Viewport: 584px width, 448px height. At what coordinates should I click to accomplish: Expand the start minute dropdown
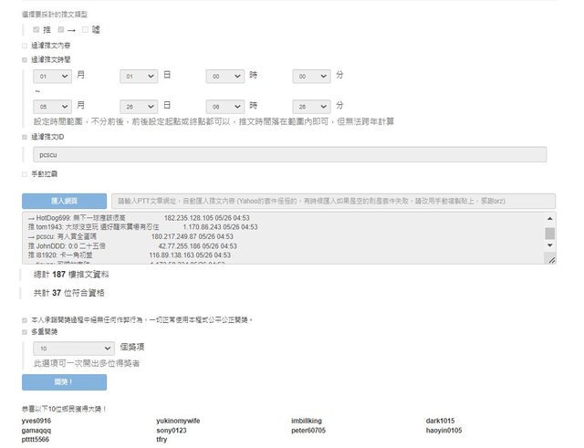(311, 78)
